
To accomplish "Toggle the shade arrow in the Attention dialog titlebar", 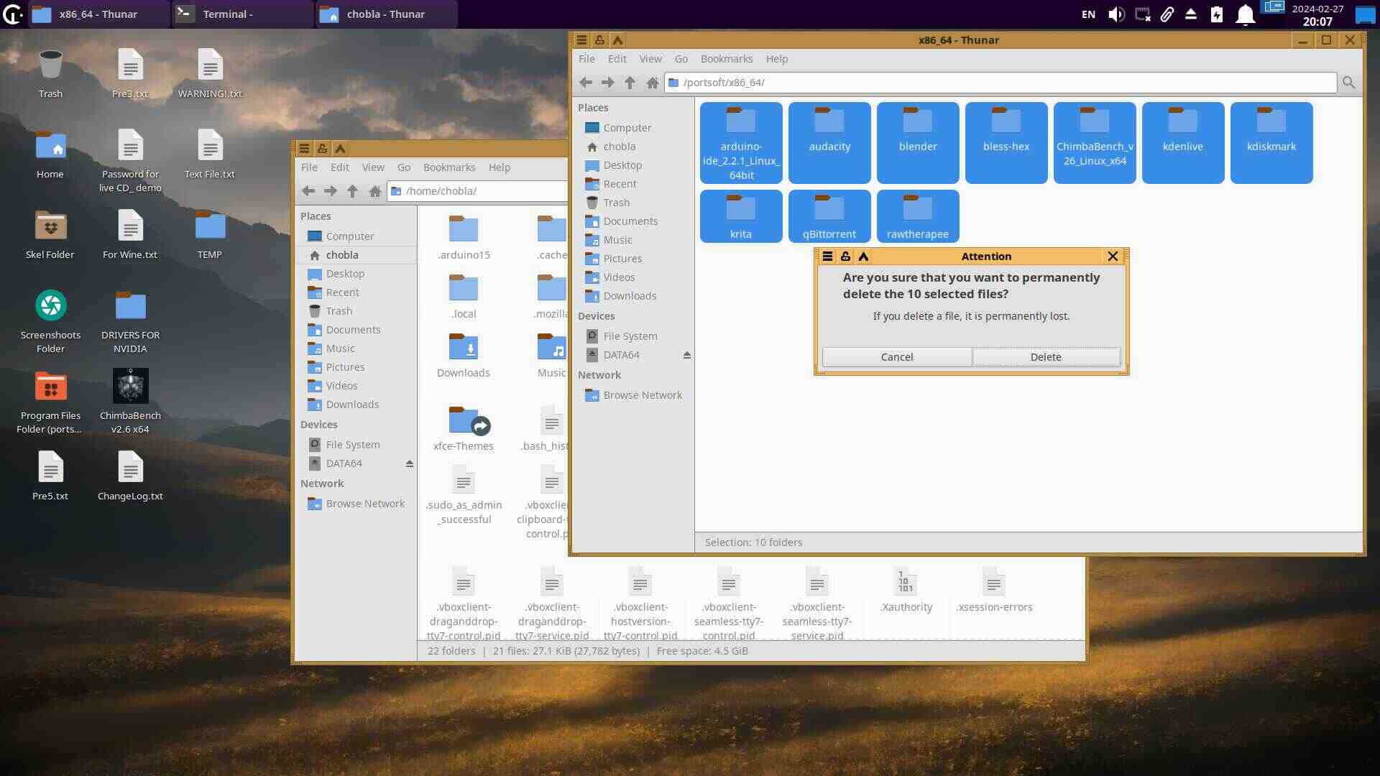I will (863, 257).
